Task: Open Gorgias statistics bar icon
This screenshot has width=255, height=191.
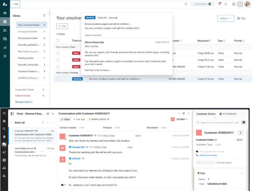Action: coord(4,176)
